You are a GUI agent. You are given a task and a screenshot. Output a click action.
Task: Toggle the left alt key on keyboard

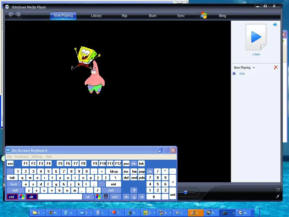31,197
